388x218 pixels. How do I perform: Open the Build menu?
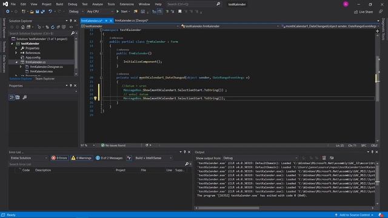click(59, 4)
